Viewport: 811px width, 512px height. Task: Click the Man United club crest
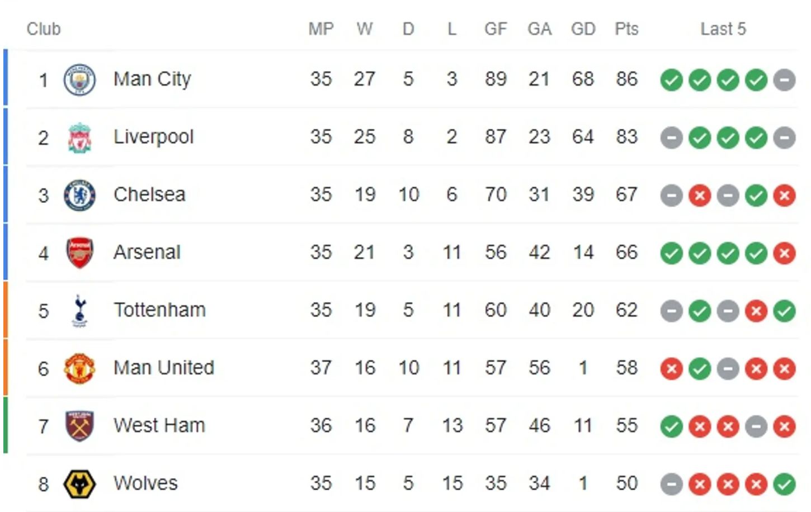tap(79, 368)
